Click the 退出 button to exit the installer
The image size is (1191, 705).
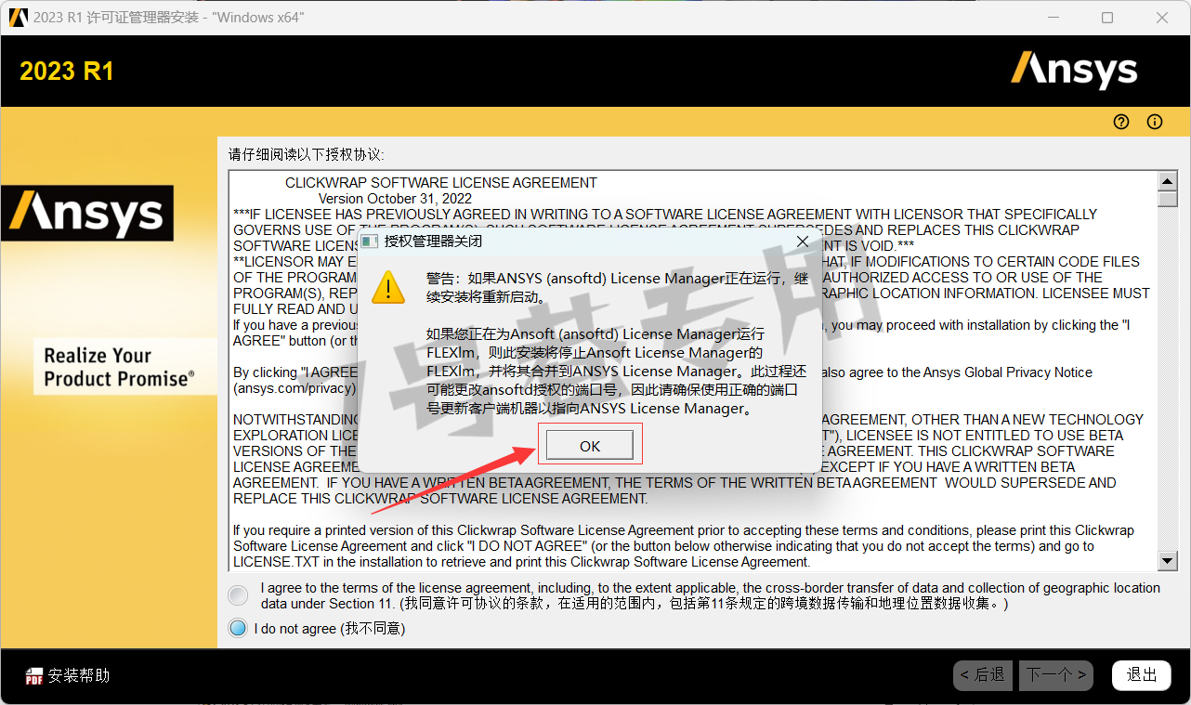(1142, 675)
